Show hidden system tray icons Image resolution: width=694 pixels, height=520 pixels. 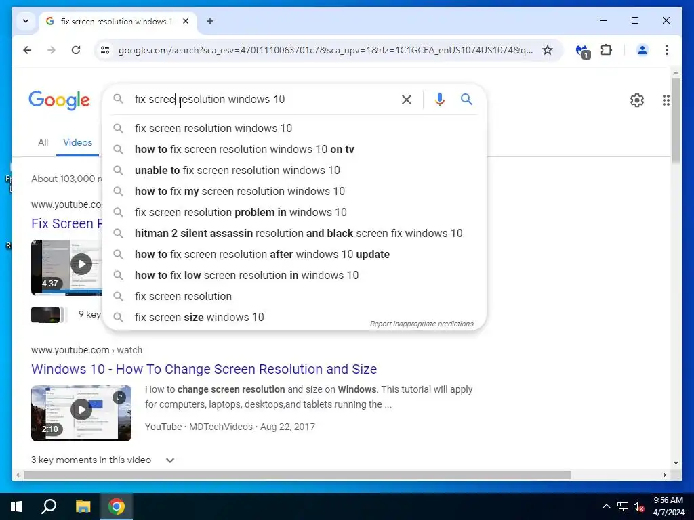click(x=607, y=506)
